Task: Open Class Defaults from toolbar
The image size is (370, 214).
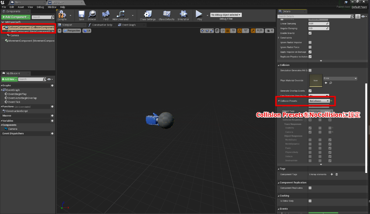Action: pos(166,15)
